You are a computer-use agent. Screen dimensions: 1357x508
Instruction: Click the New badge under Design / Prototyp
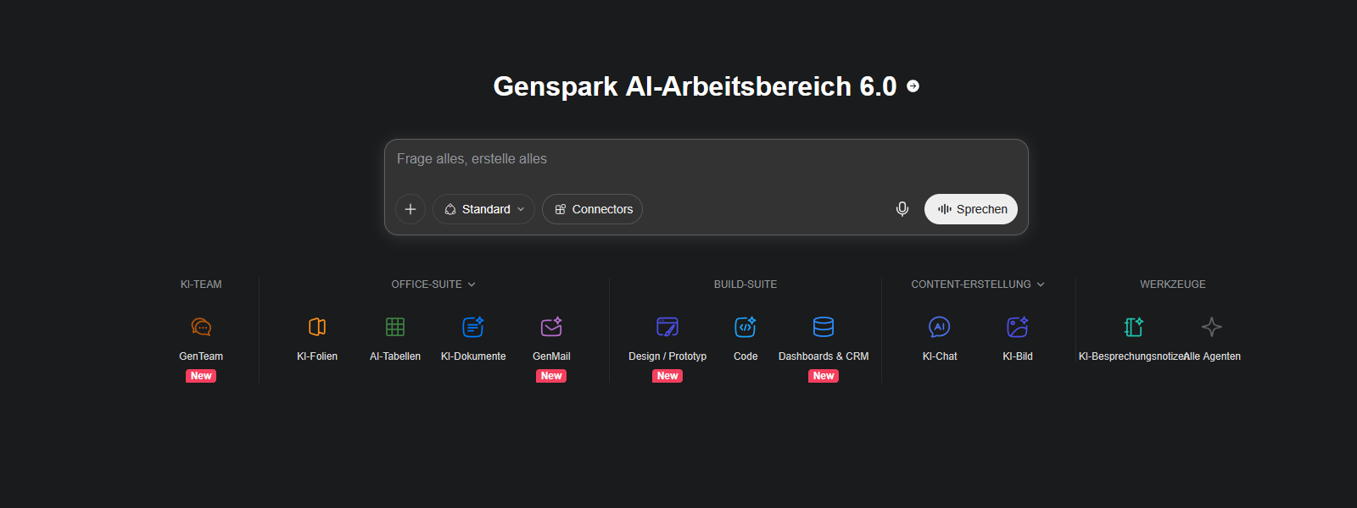click(667, 376)
